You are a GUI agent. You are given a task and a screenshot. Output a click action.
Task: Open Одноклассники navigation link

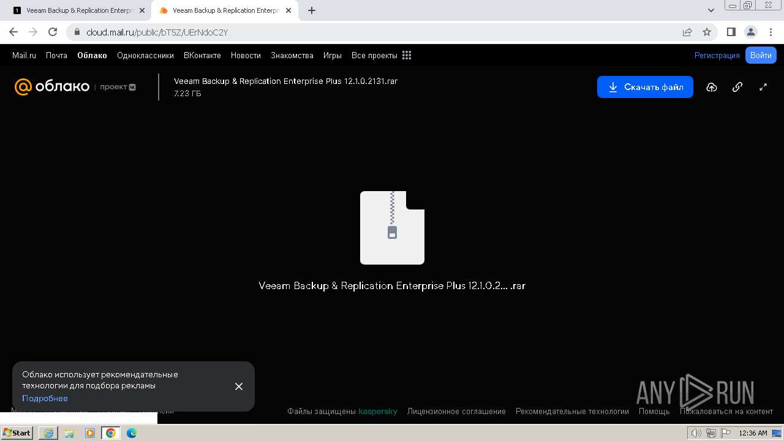[145, 55]
